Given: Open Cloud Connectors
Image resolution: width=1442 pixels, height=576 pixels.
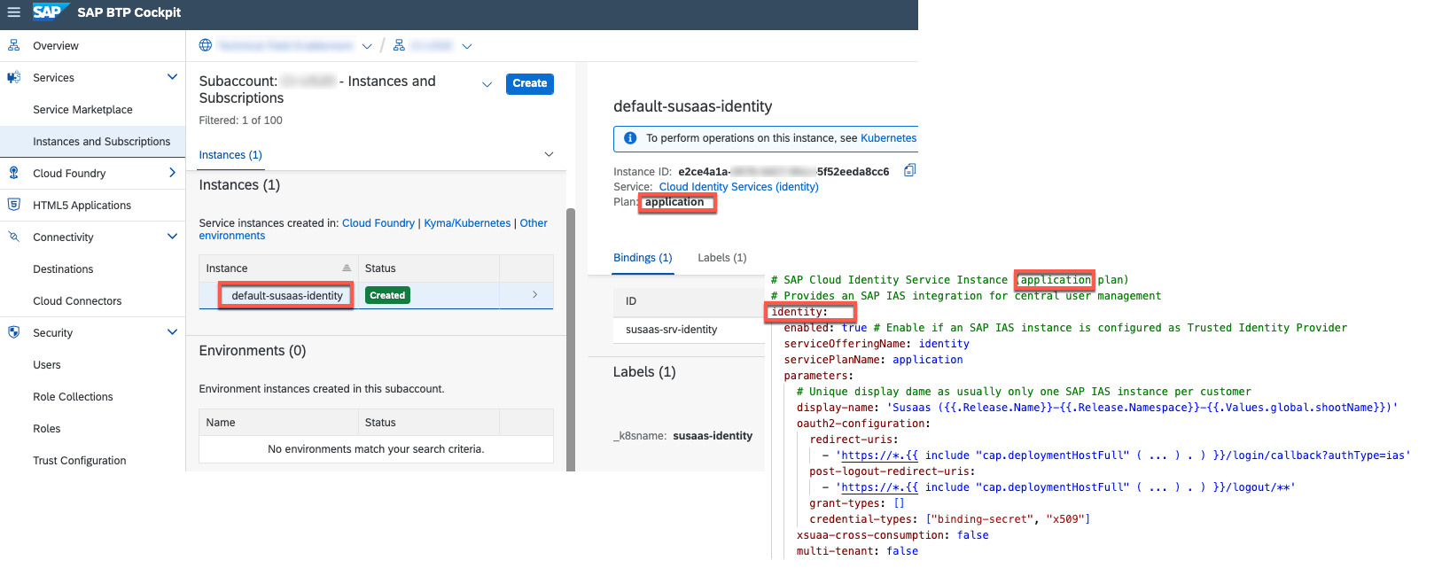Looking at the screenshot, I should coord(77,301).
